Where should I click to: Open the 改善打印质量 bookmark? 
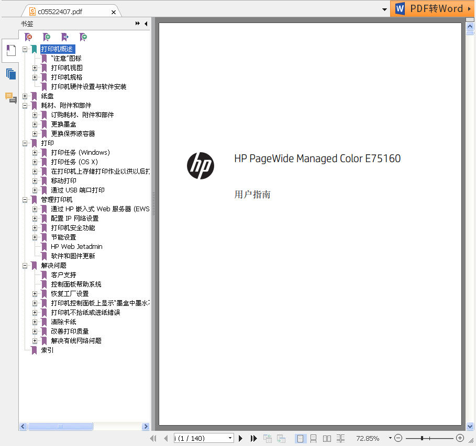pos(70,331)
